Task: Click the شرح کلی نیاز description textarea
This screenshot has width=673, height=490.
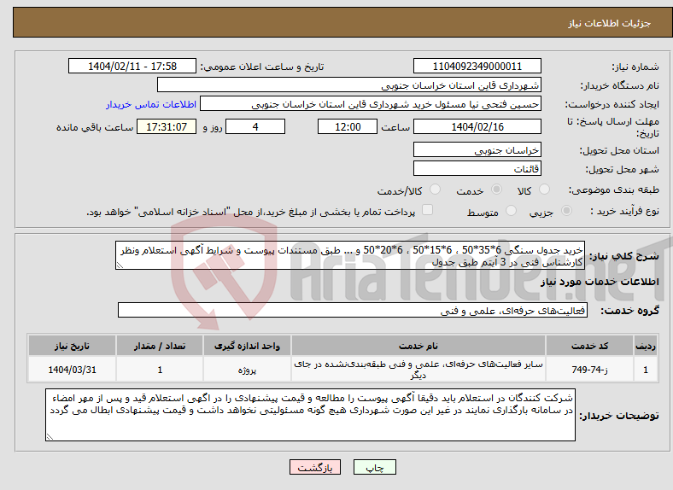Action: (x=350, y=255)
